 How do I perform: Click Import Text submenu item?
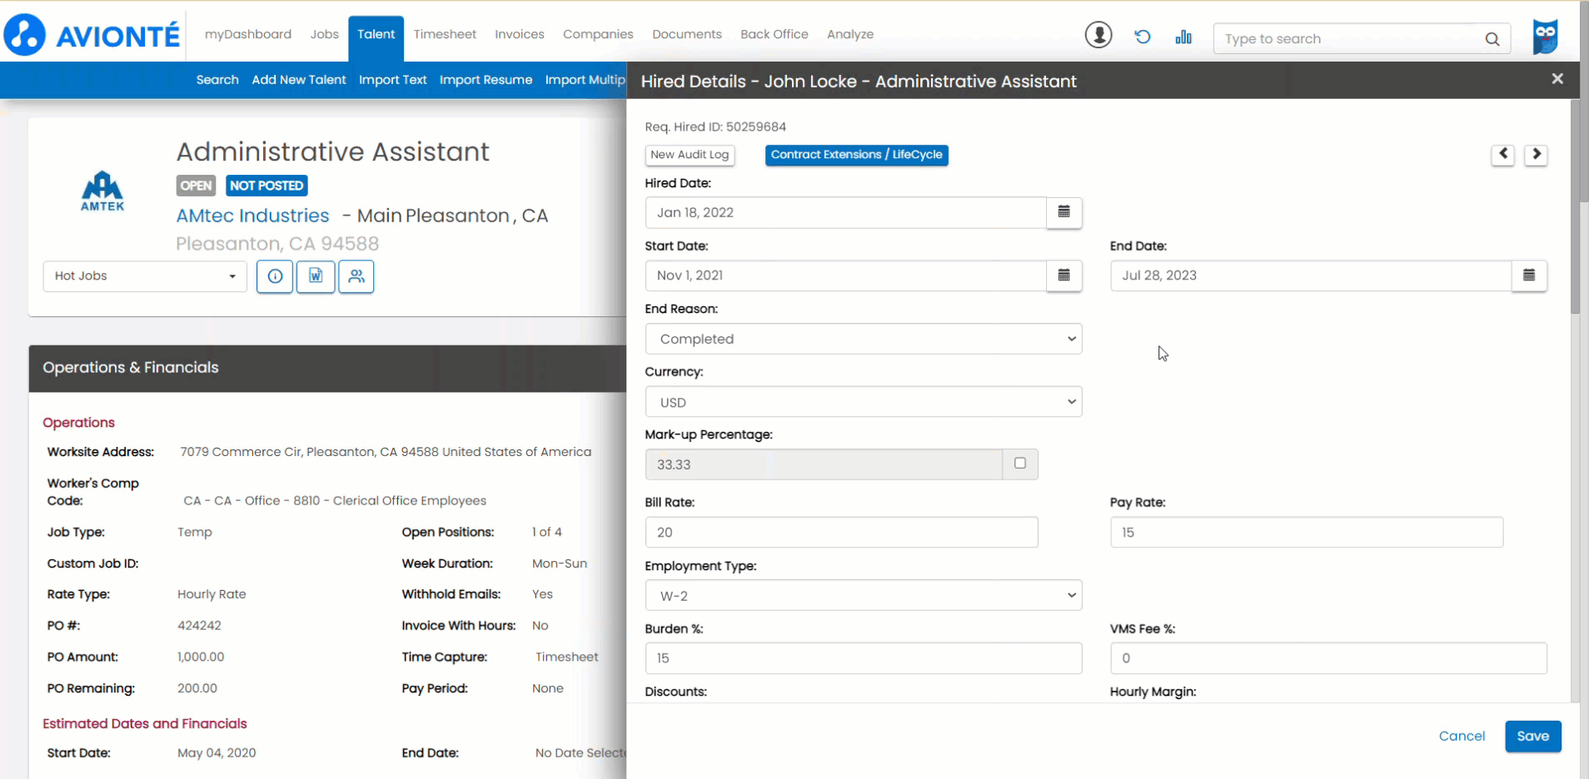coord(393,80)
